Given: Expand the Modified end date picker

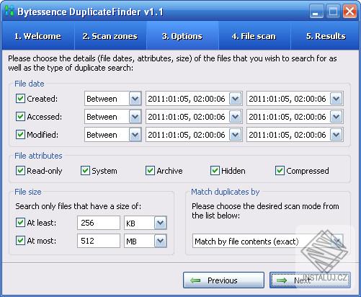Looking at the screenshot, I should [336, 135].
